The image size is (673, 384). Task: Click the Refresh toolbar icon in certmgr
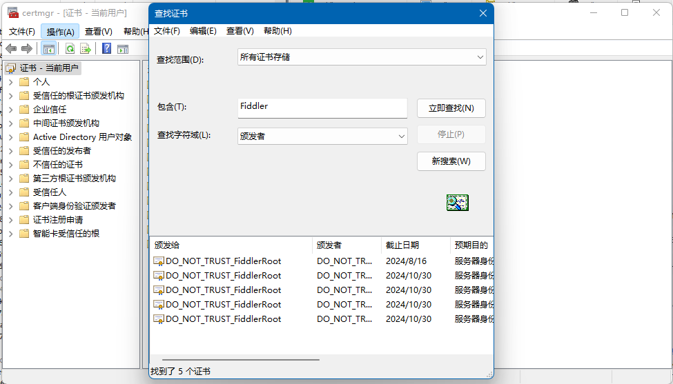pos(70,49)
